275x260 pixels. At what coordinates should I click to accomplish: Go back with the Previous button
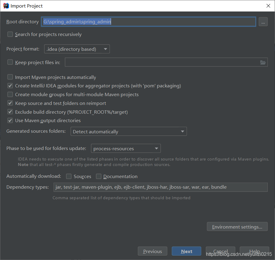tap(152, 251)
